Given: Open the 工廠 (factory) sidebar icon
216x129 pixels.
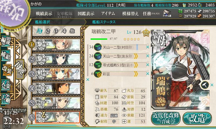Looking at the screenshot, I should point(6,99).
